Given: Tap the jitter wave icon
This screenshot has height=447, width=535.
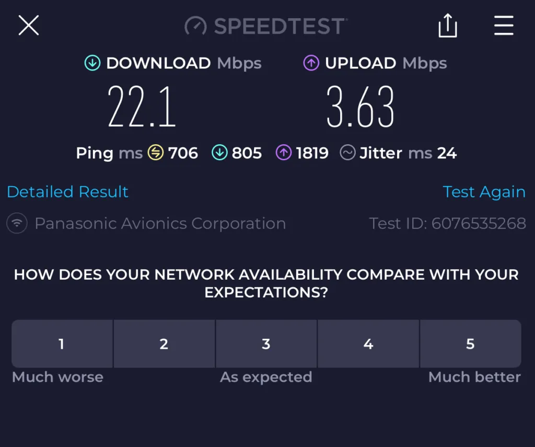Looking at the screenshot, I should 347,153.
